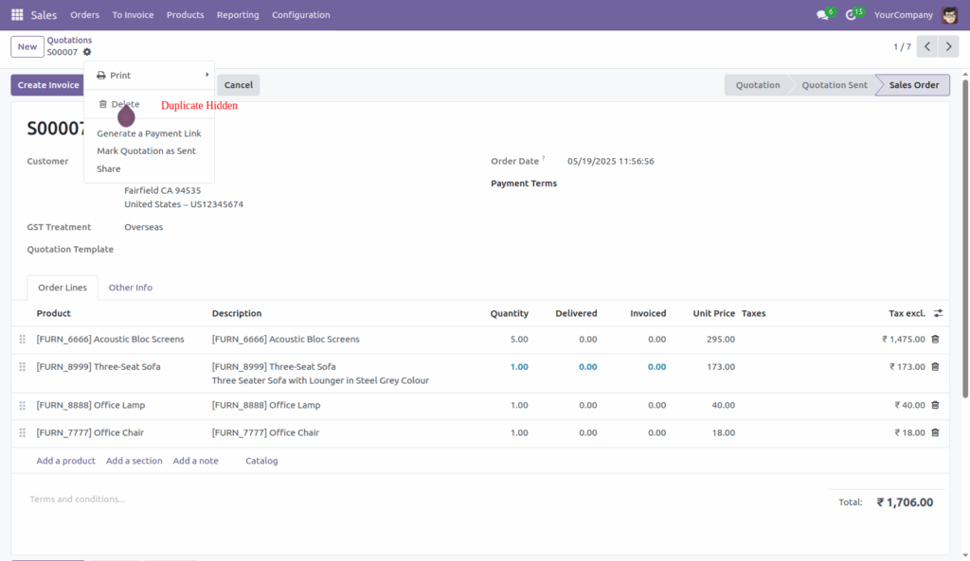
Task: View scheduled activities clock icon
Action: 850,14
